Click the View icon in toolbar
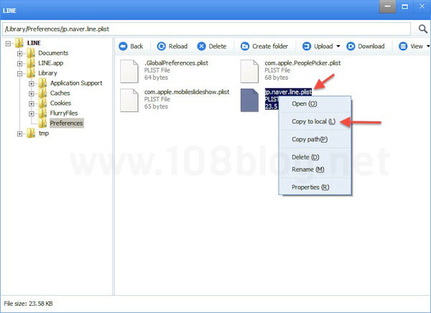This screenshot has width=431, height=313. [x=403, y=46]
